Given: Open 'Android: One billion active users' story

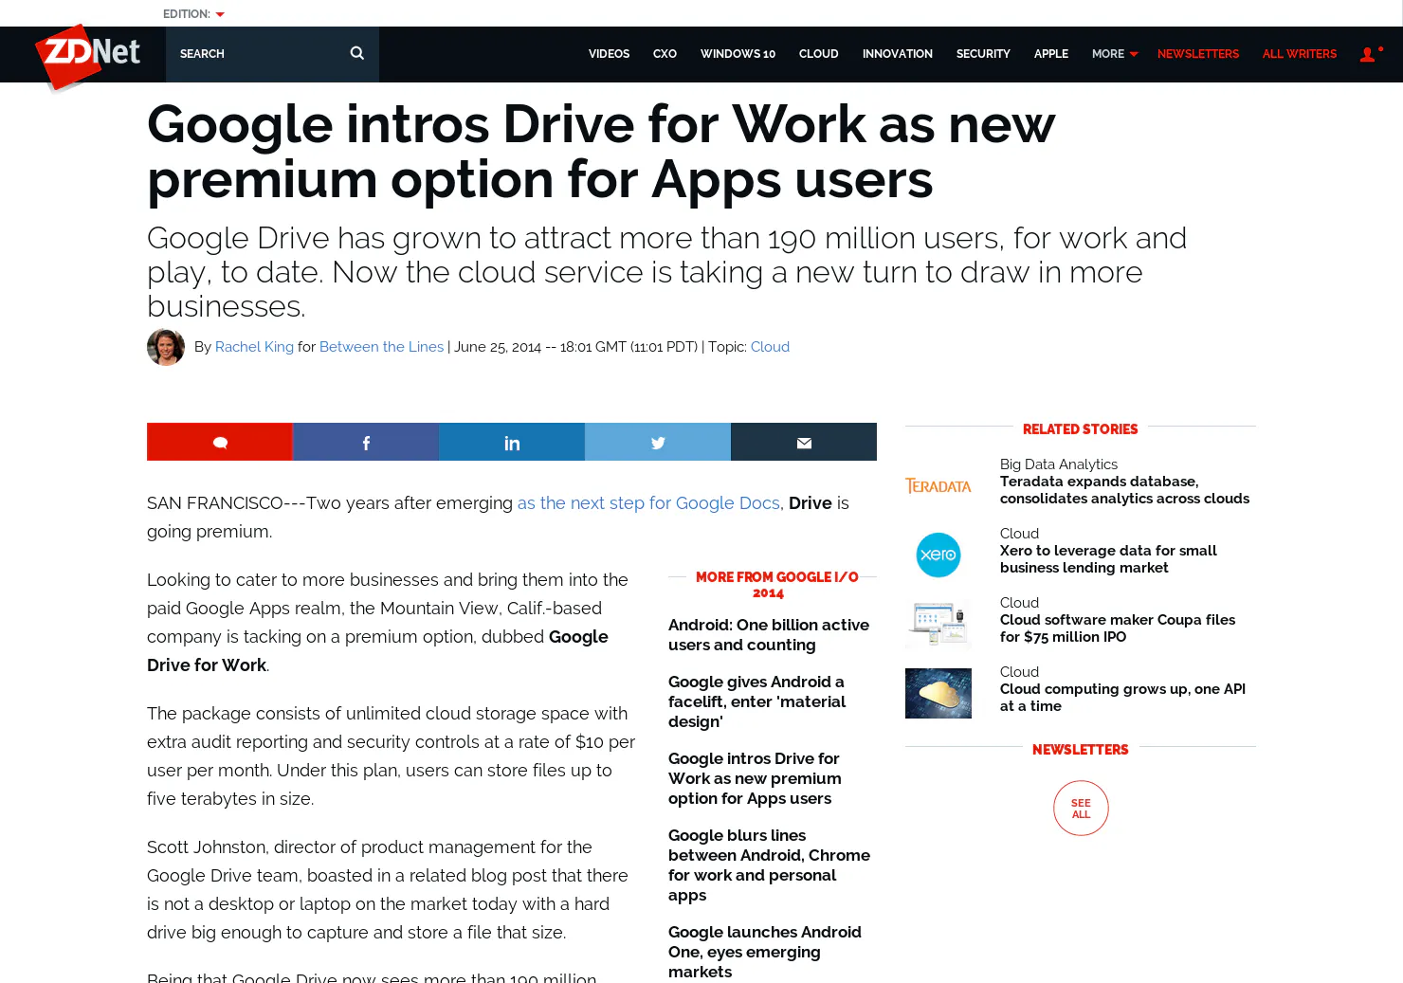Looking at the screenshot, I should coord(769,635).
